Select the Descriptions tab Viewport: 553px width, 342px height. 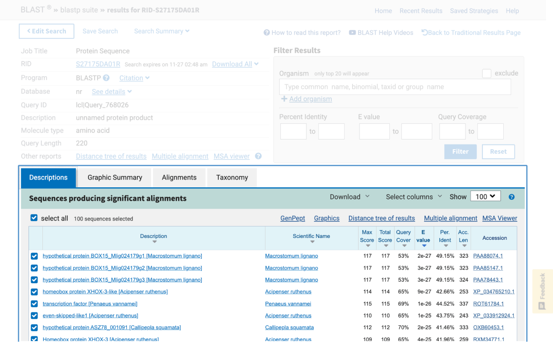coord(48,178)
